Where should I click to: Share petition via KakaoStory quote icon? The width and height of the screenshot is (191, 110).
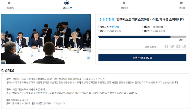pyautogui.click(x=178, y=46)
